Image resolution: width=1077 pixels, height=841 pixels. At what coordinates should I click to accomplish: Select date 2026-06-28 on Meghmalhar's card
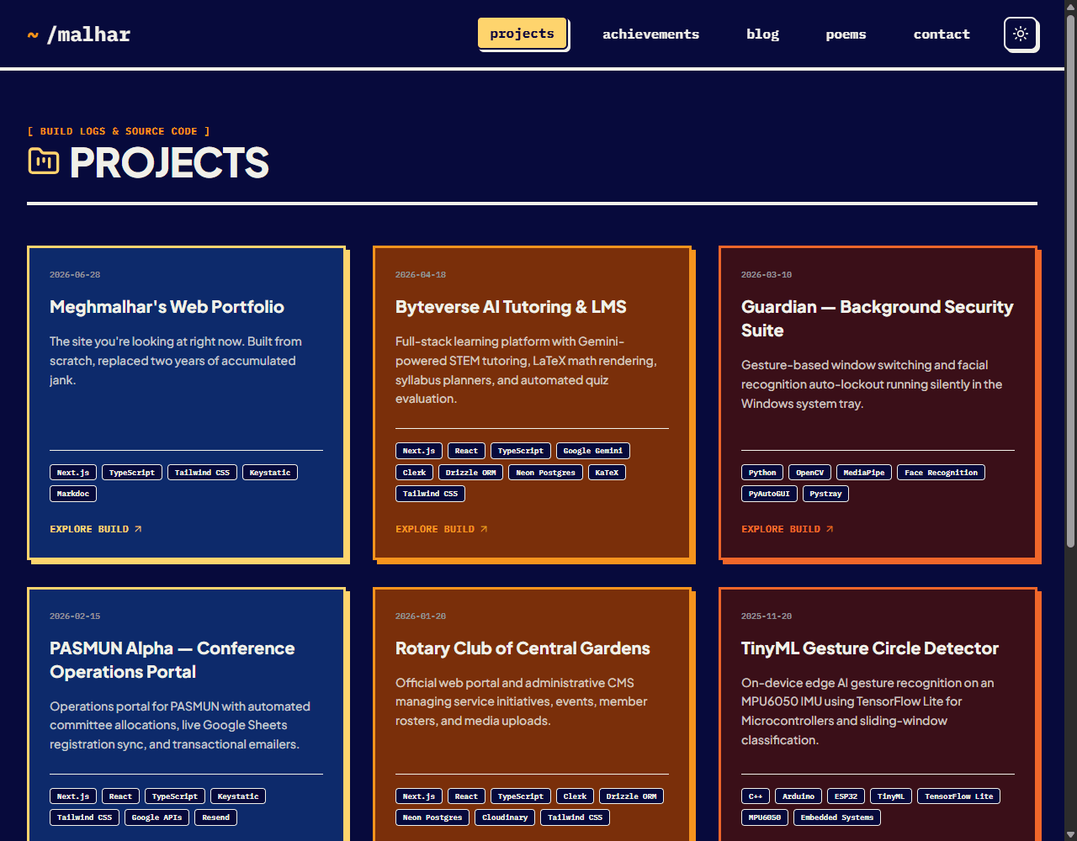[x=75, y=275]
